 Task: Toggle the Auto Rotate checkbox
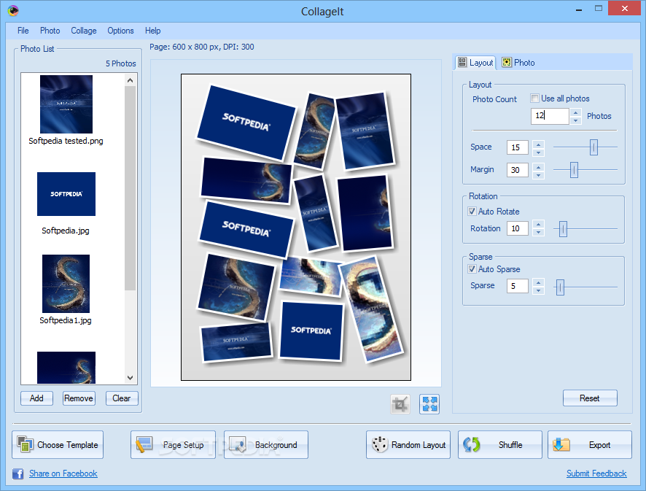click(x=472, y=212)
